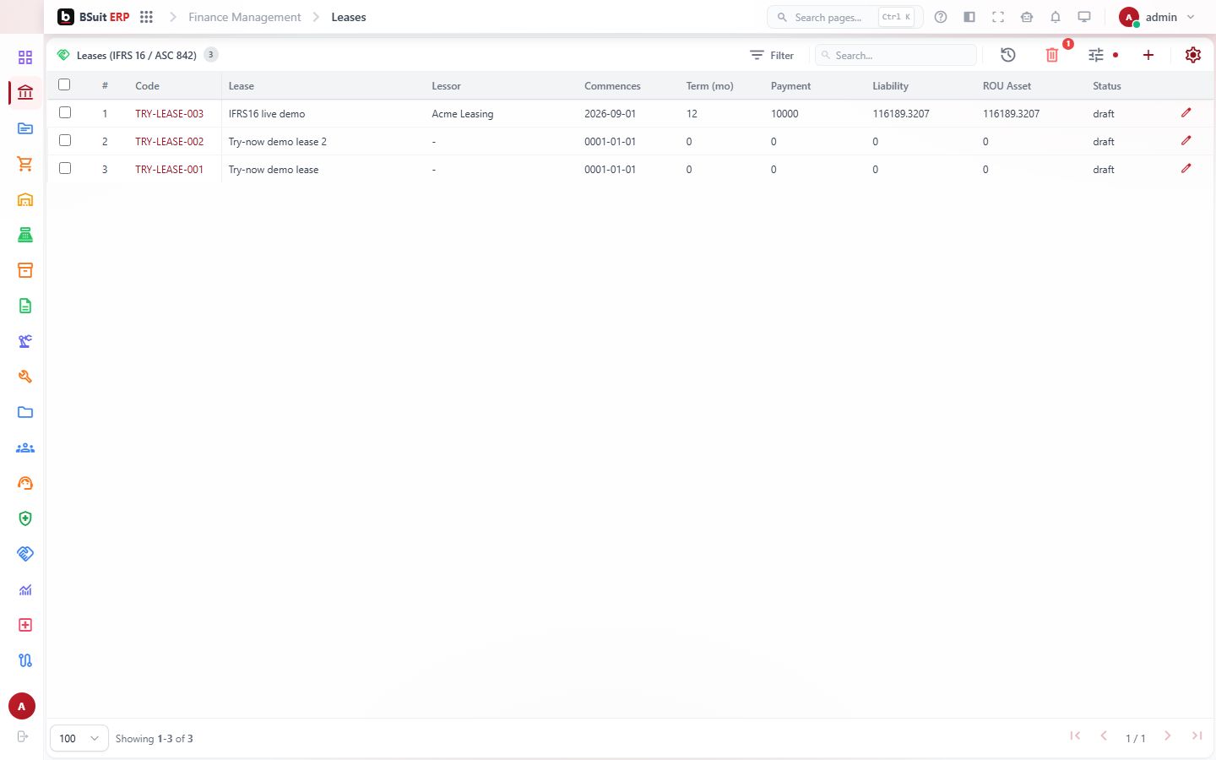Open the TRY-LEASE-003 code link
The height and width of the screenshot is (760, 1216).
click(x=169, y=114)
